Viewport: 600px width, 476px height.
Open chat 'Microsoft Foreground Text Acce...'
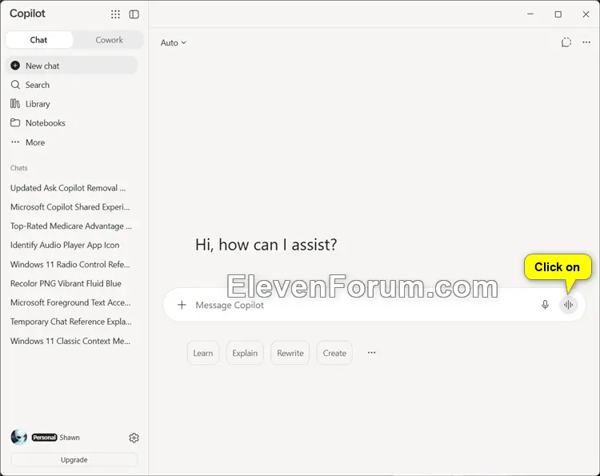click(x=71, y=302)
